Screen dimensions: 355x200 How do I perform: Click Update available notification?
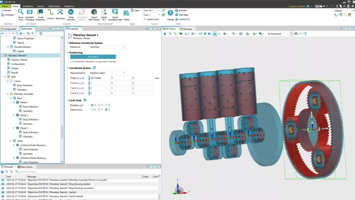tap(297, 6)
